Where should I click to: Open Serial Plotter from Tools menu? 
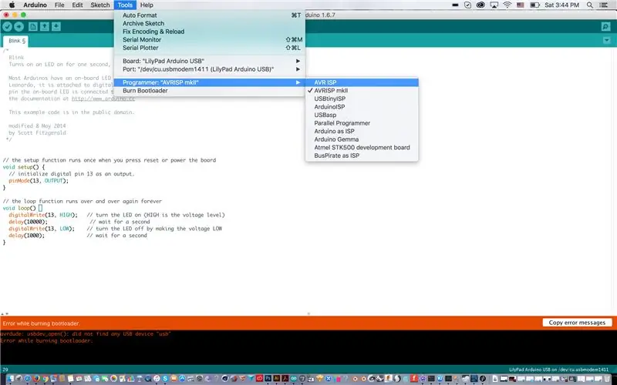pos(209,48)
